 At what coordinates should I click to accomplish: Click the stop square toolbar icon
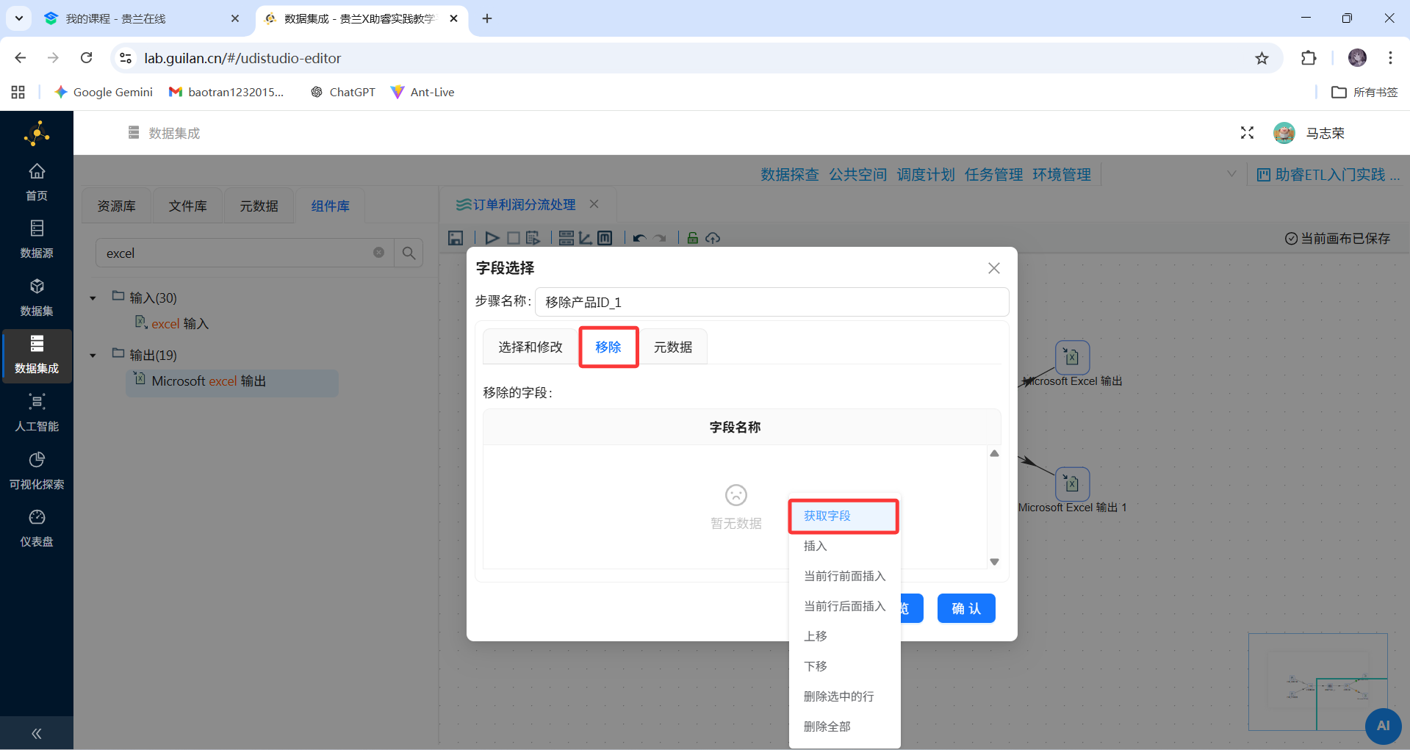tap(513, 238)
